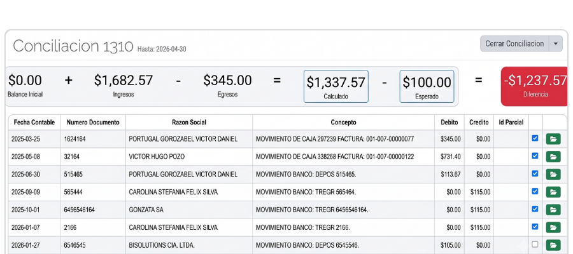Screen dimensions: 573x254
Task: Uncheck the GONZATA SA row checkbox
Action: point(535,209)
